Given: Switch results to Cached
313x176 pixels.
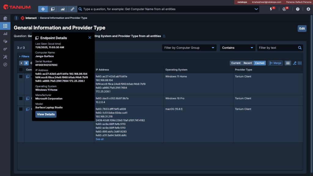Looking at the screenshot, I should pyautogui.click(x=260, y=63).
